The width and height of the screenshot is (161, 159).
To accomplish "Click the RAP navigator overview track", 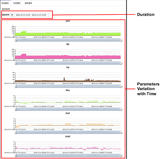I will (68, 132).
